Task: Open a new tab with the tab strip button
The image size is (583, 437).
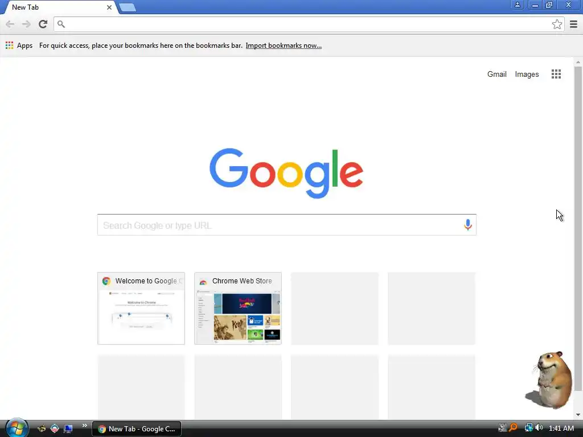Action: pos(128,7)
